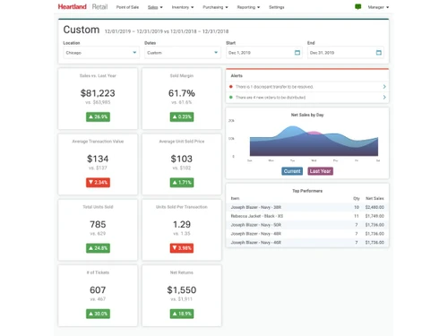Click the 1.29 units per transaction value
Screen dimensions: 448x336
click(182, 224)
